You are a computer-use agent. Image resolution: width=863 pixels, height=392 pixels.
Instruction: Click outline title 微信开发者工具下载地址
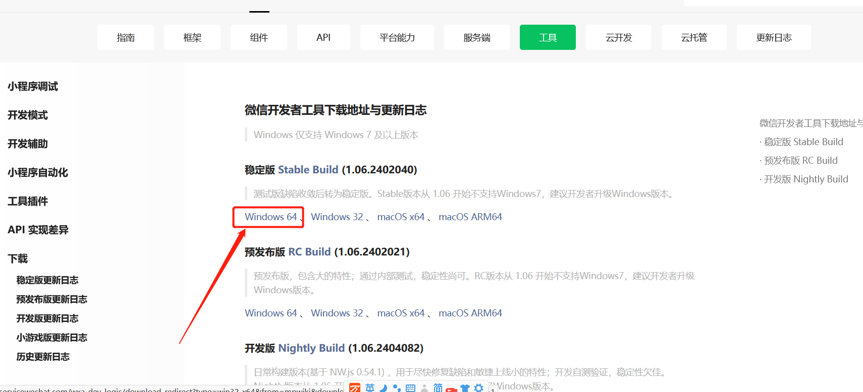tap(811, 123)
